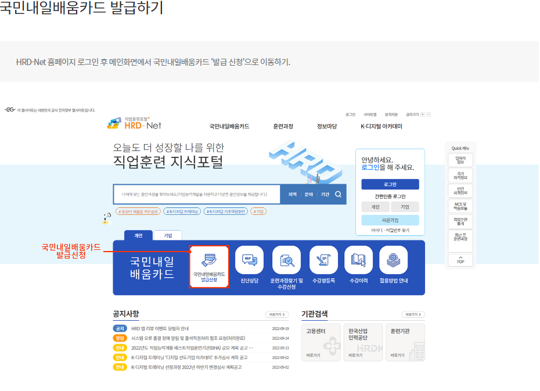Click the 회원가입 button
This screenshot has height=391, width=540.
click(x=390, y=220)
